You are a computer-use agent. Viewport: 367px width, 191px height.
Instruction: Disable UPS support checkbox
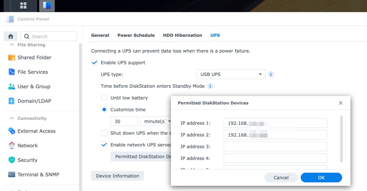pyautogui.click(x=95, y=62)
